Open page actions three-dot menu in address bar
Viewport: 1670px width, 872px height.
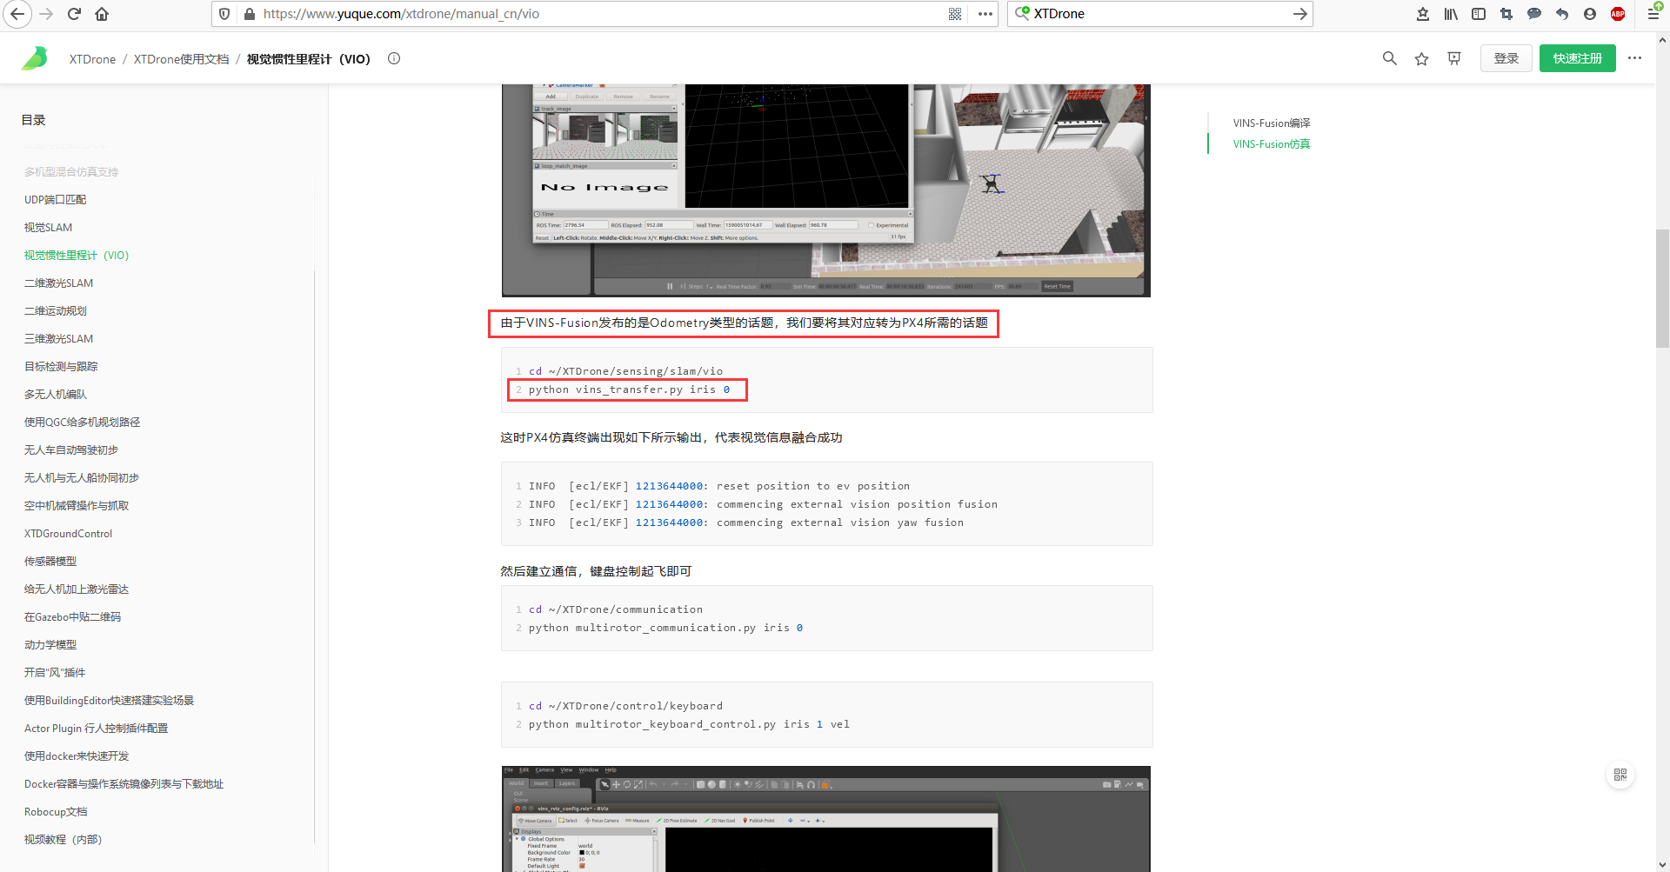[x=985, y=14]
